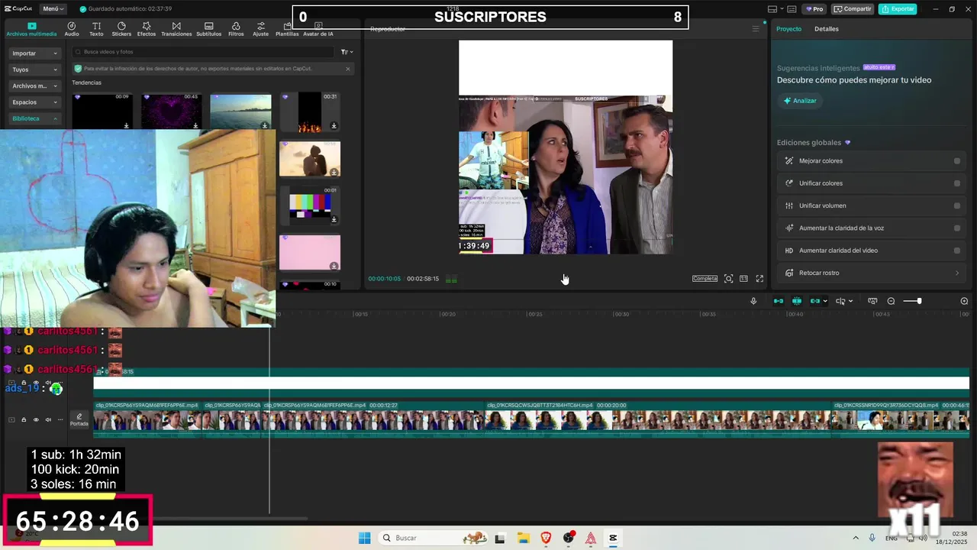
Task: Collapse the Biblioteca section
Action: tap(35, 118)
